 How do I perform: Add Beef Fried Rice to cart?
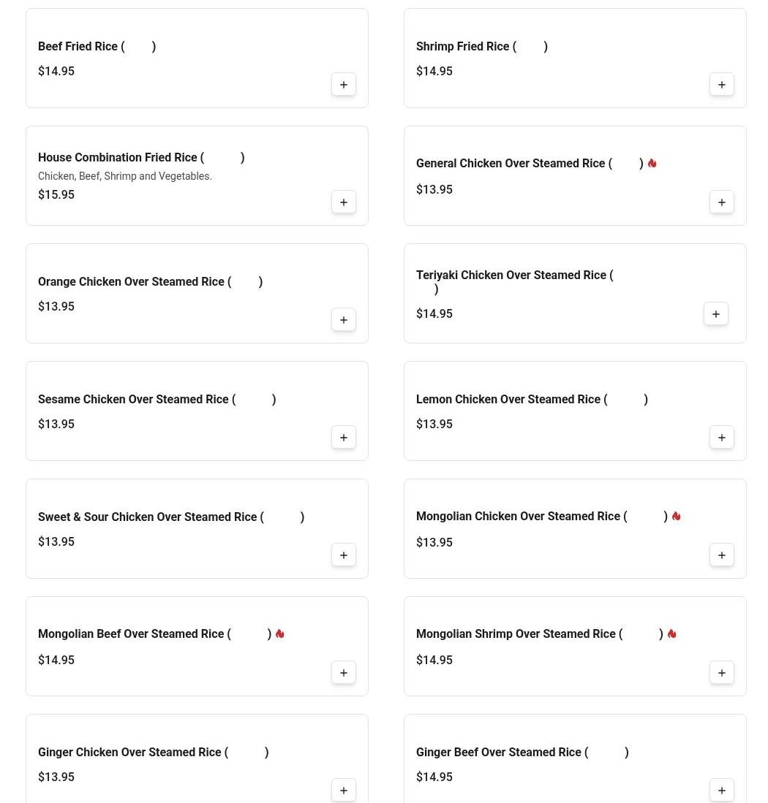[x=344, y=85]
